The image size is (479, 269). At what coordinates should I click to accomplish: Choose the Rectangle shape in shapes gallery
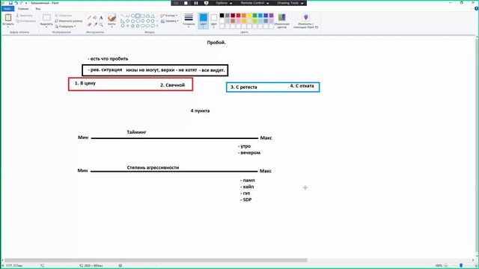pyautogui.click(x=138, y=16)
